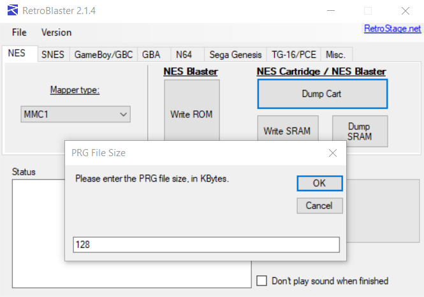
Task: Click the NES Blaster heading
Action: tap(191, 71)
